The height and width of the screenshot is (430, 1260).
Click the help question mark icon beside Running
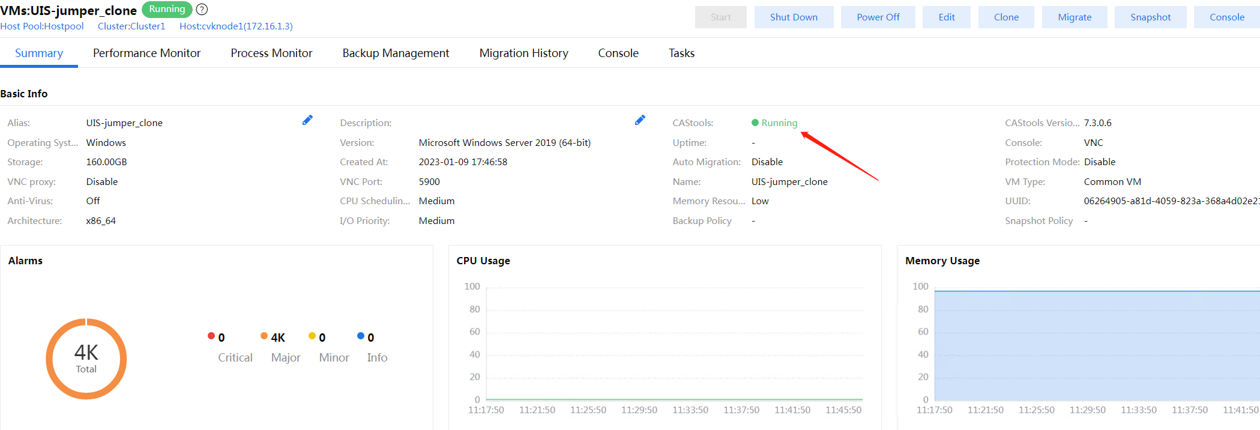coord(202,10)
